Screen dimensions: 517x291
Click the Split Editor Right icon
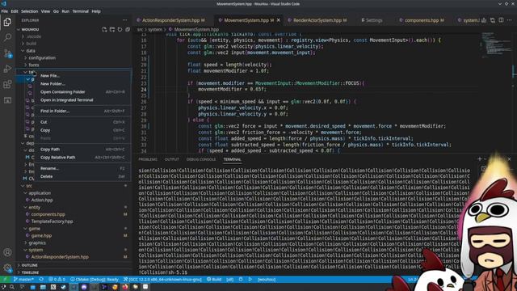click(501, 20)
